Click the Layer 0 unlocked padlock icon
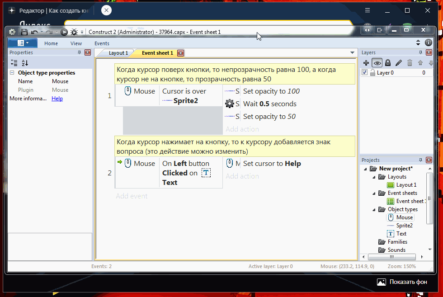The height and width of the screenshot is (297, 443). [372, 73]
